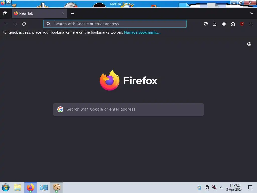Select the New Tab tab
This screenshot has height=193, width=257.
pos(39,13)
